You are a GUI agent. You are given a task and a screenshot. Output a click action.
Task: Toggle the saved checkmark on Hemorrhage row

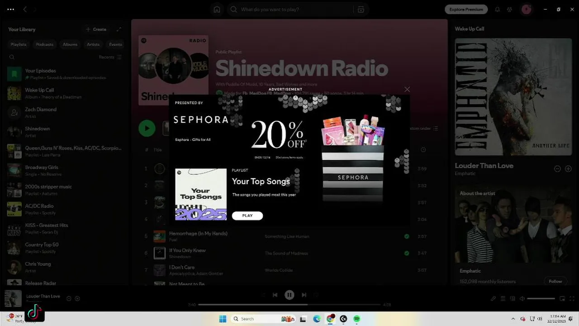407,236
